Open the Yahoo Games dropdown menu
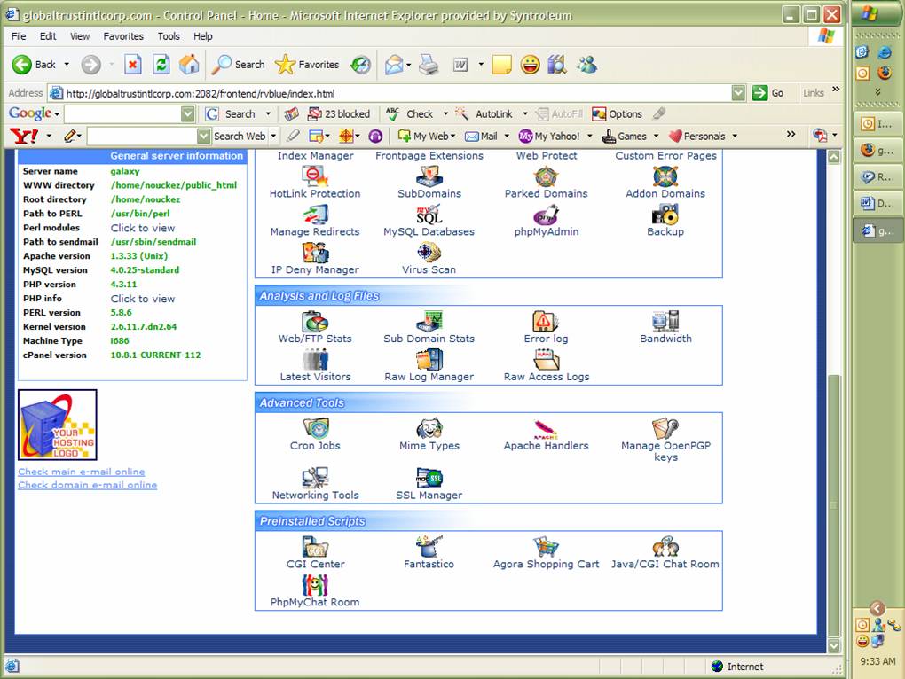The image size is (905, 679). (656, 137)
